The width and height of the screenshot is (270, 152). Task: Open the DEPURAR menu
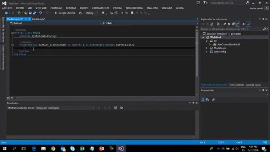tap(71, 8)
